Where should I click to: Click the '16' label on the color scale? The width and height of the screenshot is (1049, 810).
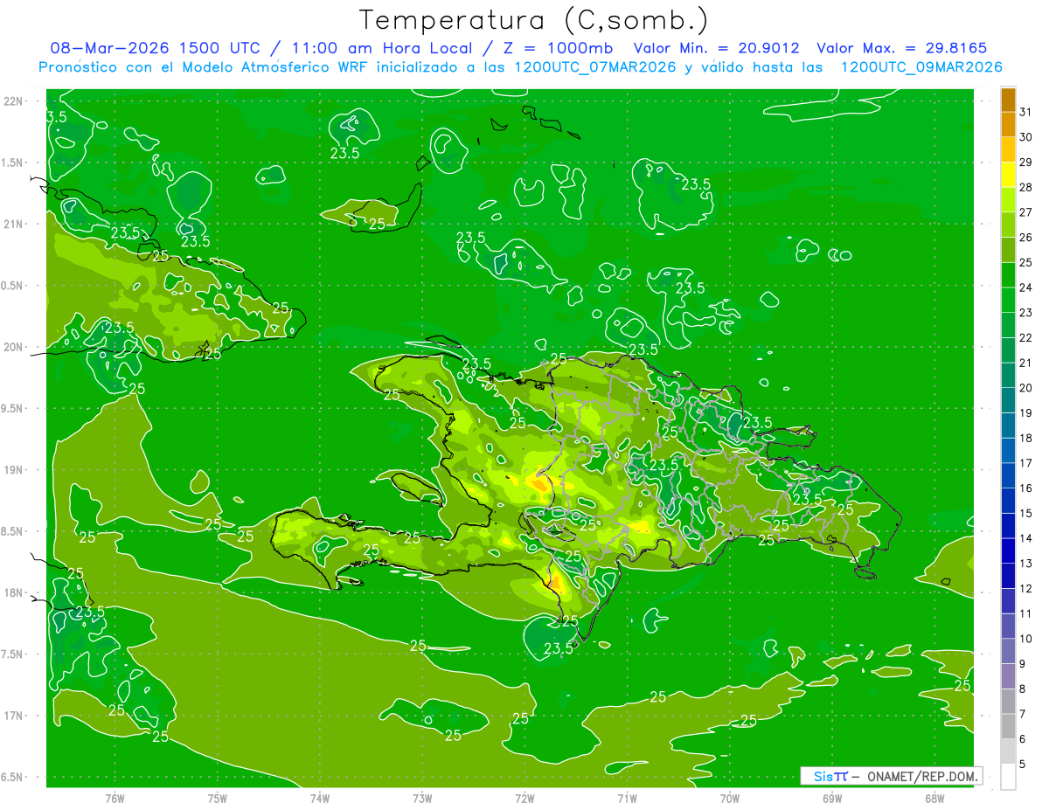[1026, 488]
